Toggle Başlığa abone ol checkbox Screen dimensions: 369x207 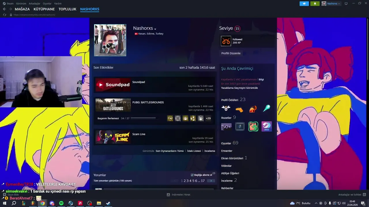pyautogui.click(x=192, y=175)
